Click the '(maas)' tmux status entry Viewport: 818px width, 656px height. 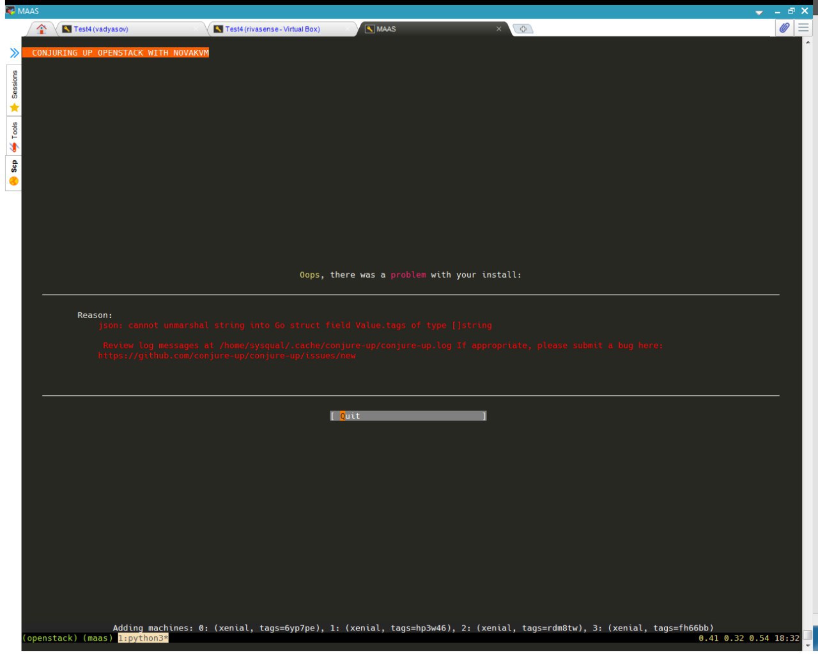(x=98, y=638)
